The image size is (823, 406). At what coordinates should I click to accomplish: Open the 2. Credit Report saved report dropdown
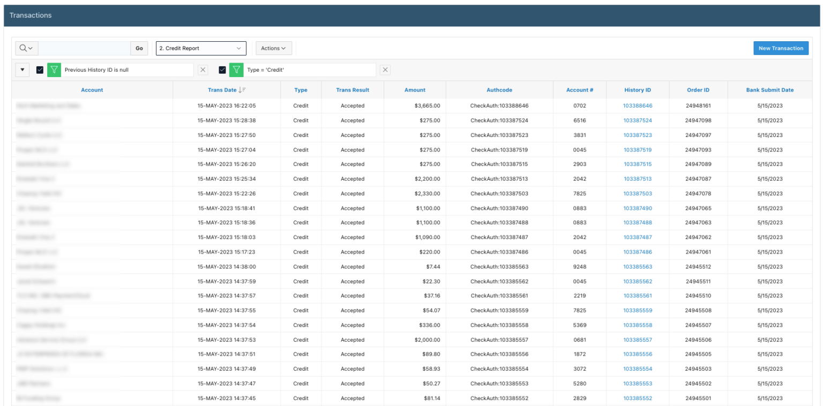pos(201,48)
